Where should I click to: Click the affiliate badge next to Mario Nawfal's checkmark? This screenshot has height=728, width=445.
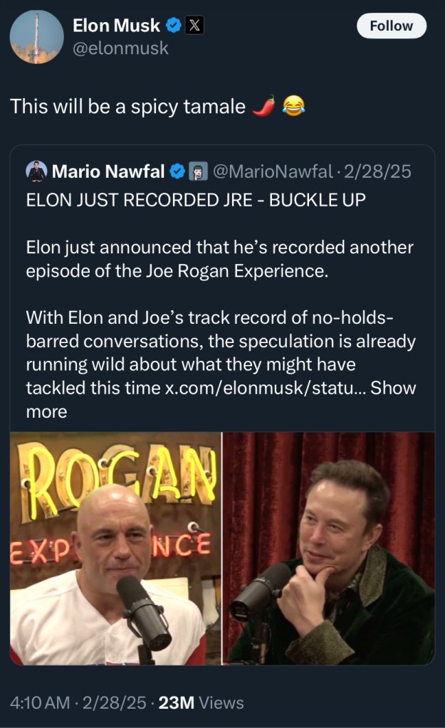pyautogui.click(x=199, y=172)
